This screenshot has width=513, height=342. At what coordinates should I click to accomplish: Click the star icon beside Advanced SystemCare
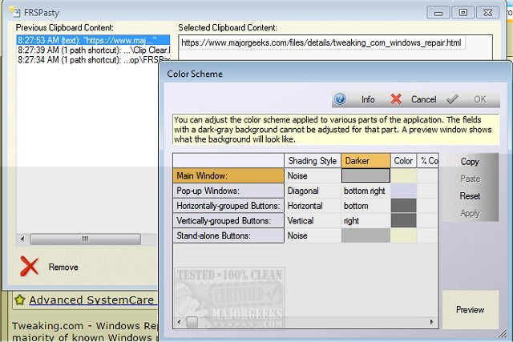tap(20, 300)
